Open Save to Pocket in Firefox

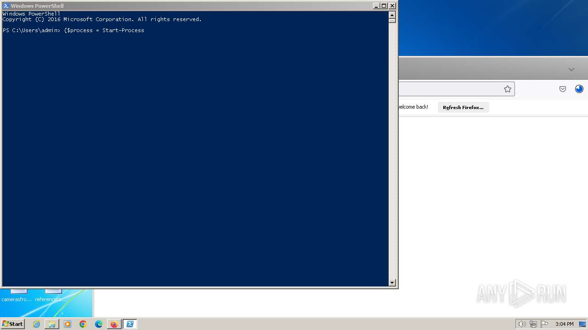pyautogui.click(x=563, y=89)
